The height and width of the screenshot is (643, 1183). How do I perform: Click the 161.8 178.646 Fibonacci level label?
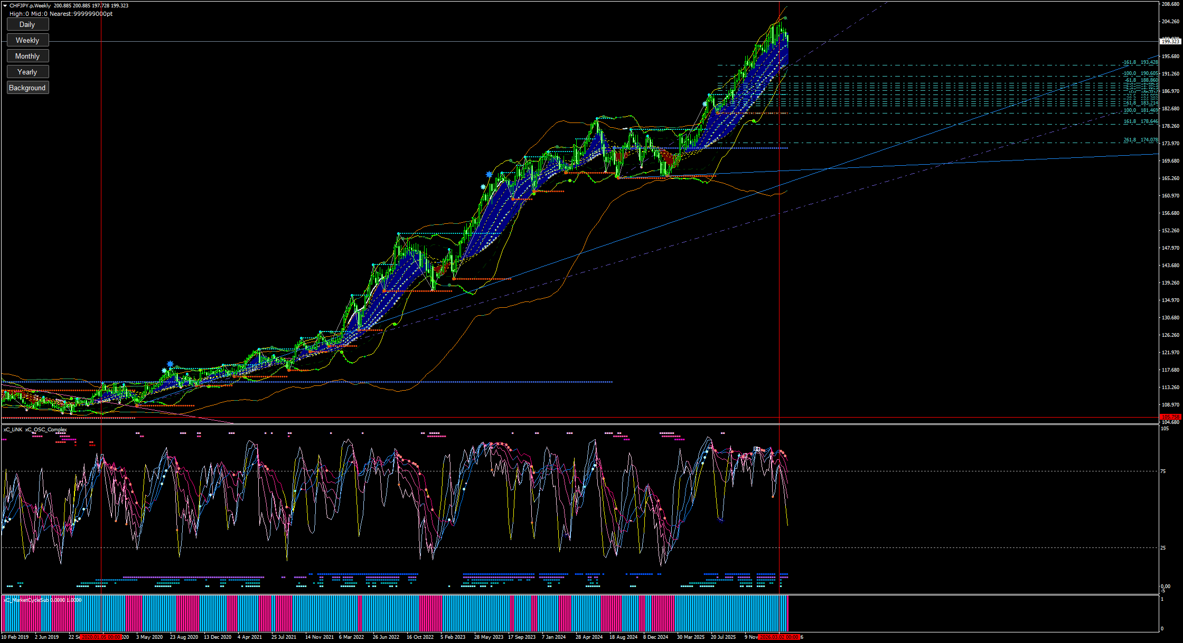coord(1141,121)
